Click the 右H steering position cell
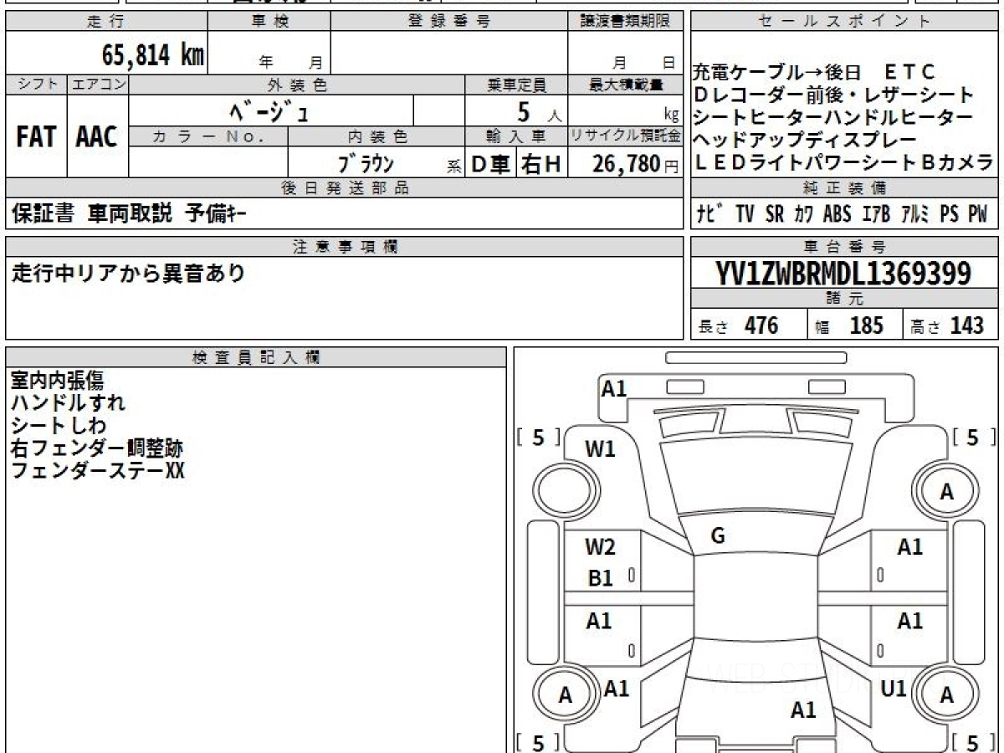The height and width of the screenshot is (753, 1004). (541, 165)
